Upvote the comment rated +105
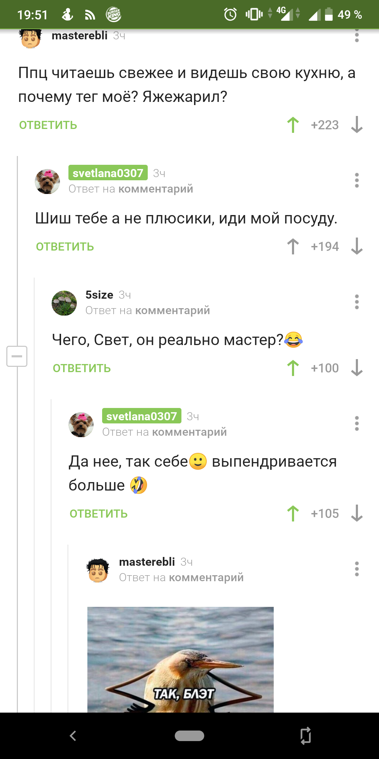 tap(293, 513)
